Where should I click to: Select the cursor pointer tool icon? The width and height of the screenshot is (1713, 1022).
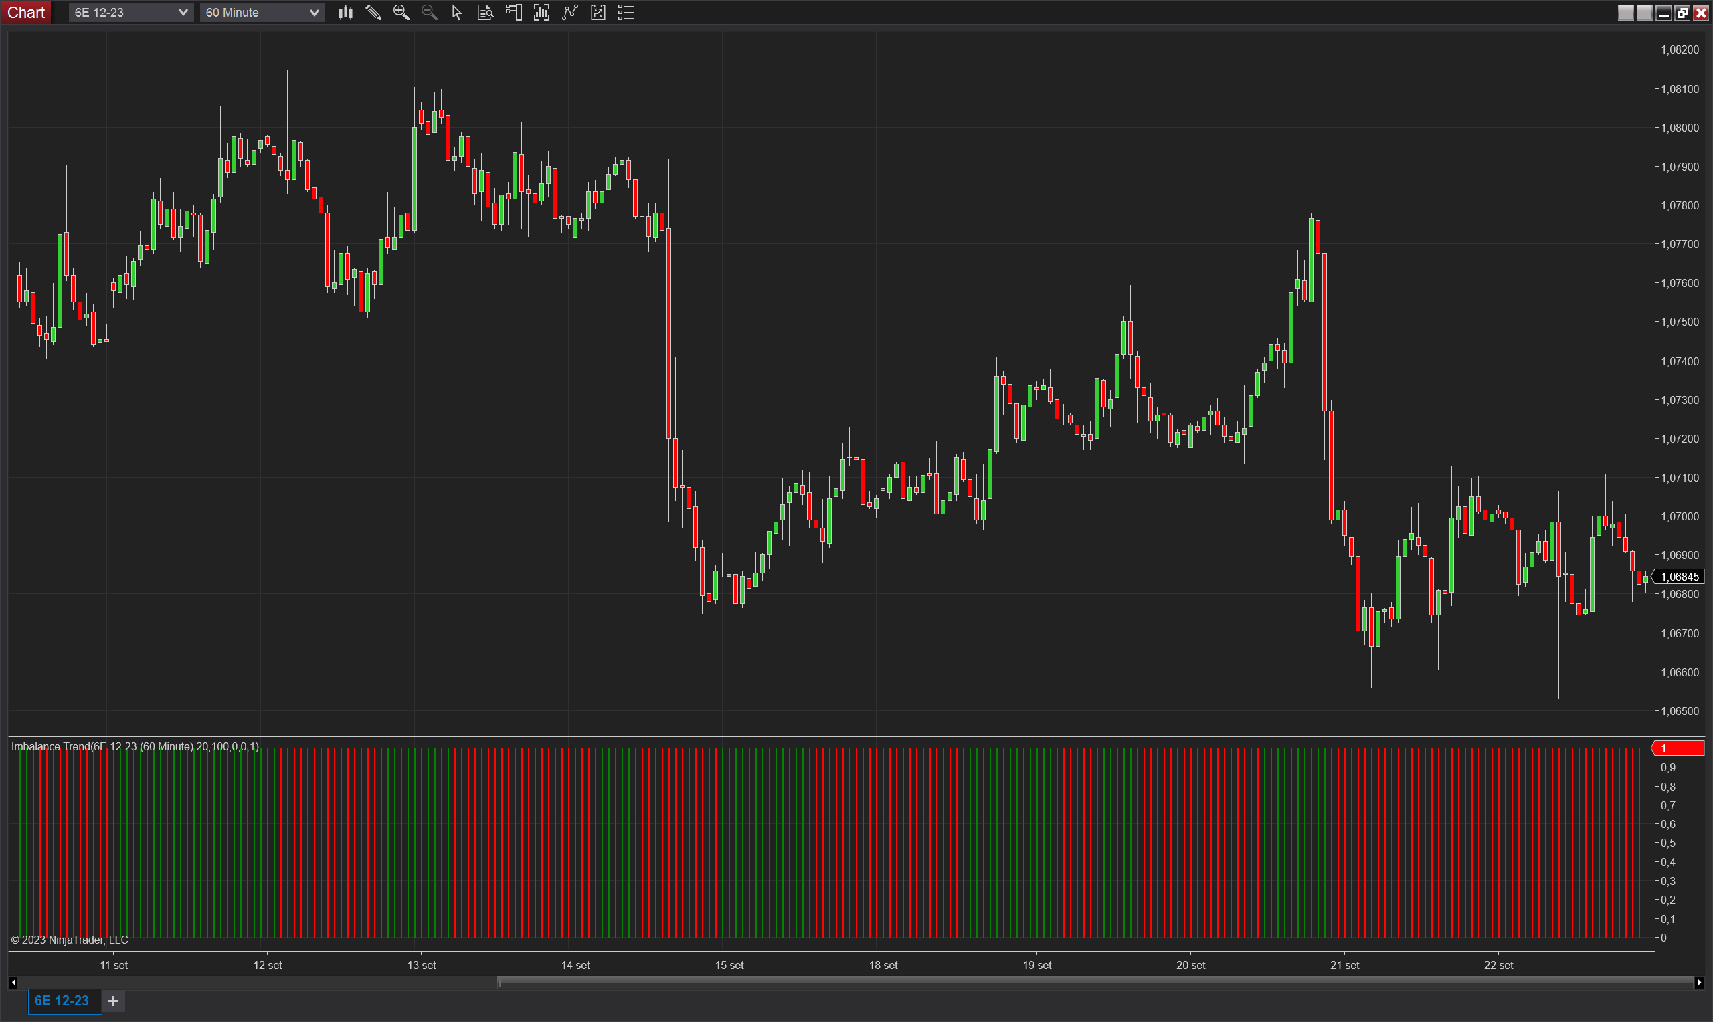(456, 13)
